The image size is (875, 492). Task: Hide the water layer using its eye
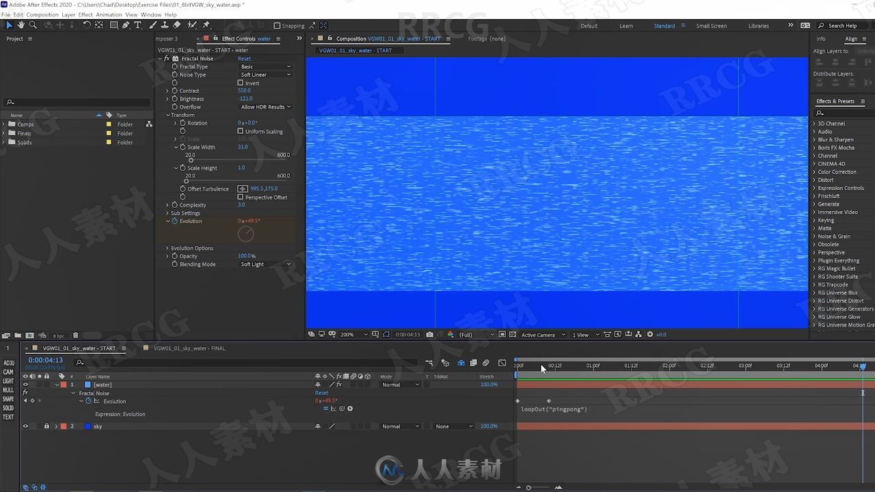(25, 385)
